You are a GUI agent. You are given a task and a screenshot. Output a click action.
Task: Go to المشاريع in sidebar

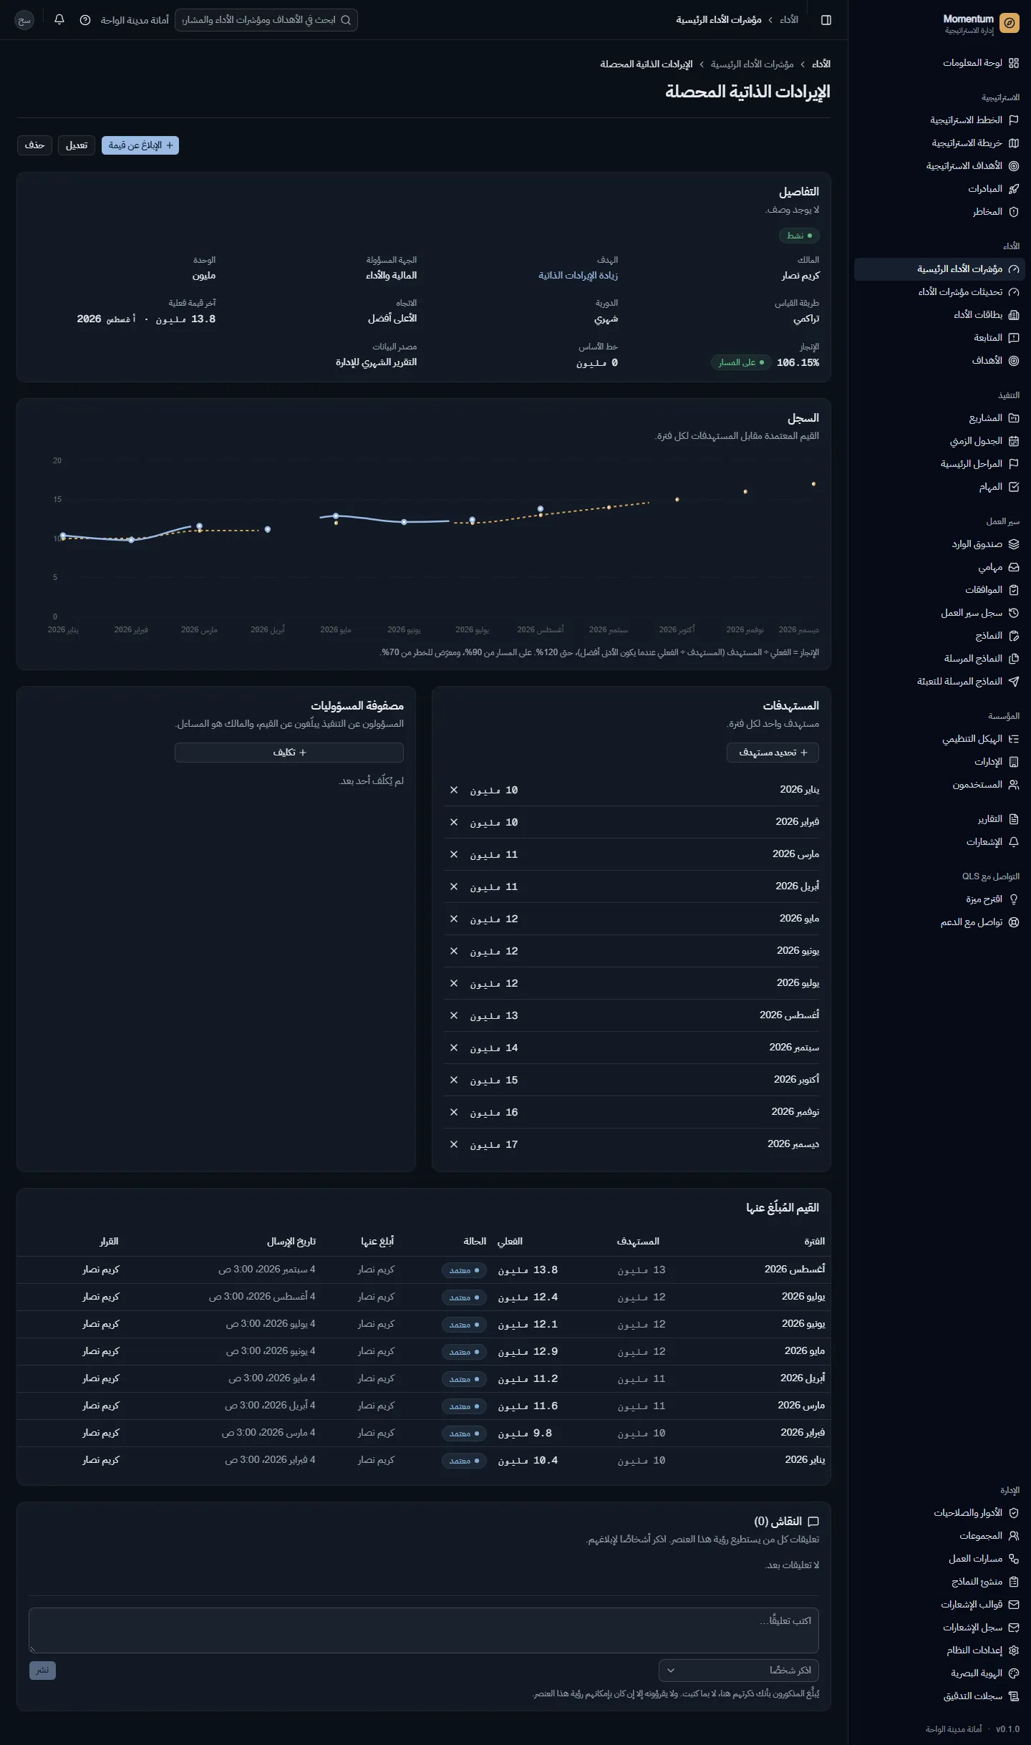(939, 418)
